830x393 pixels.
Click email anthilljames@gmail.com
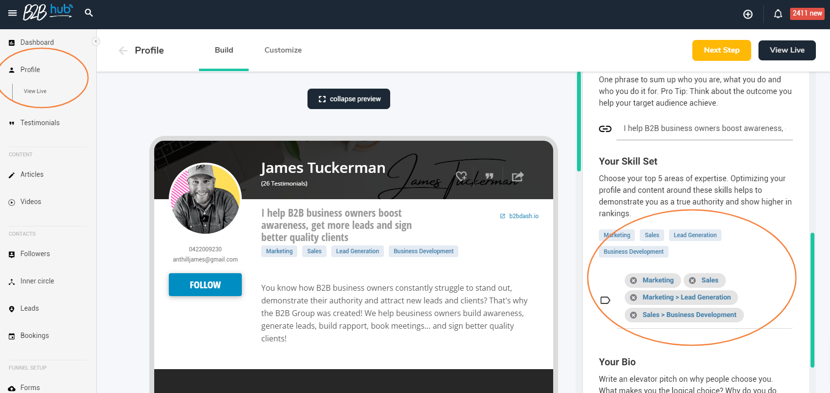pos(205,260)
